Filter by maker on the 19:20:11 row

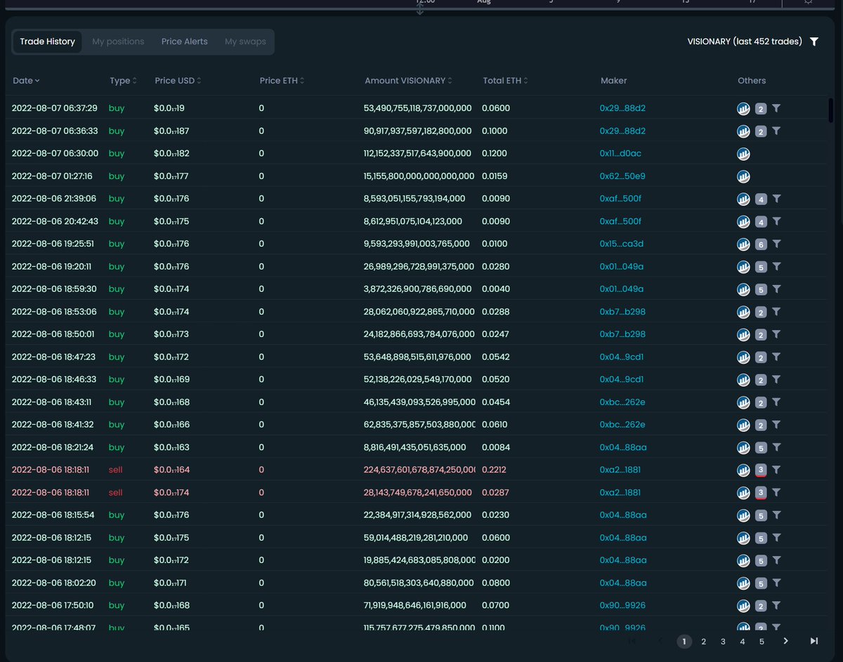pos(776,267)
